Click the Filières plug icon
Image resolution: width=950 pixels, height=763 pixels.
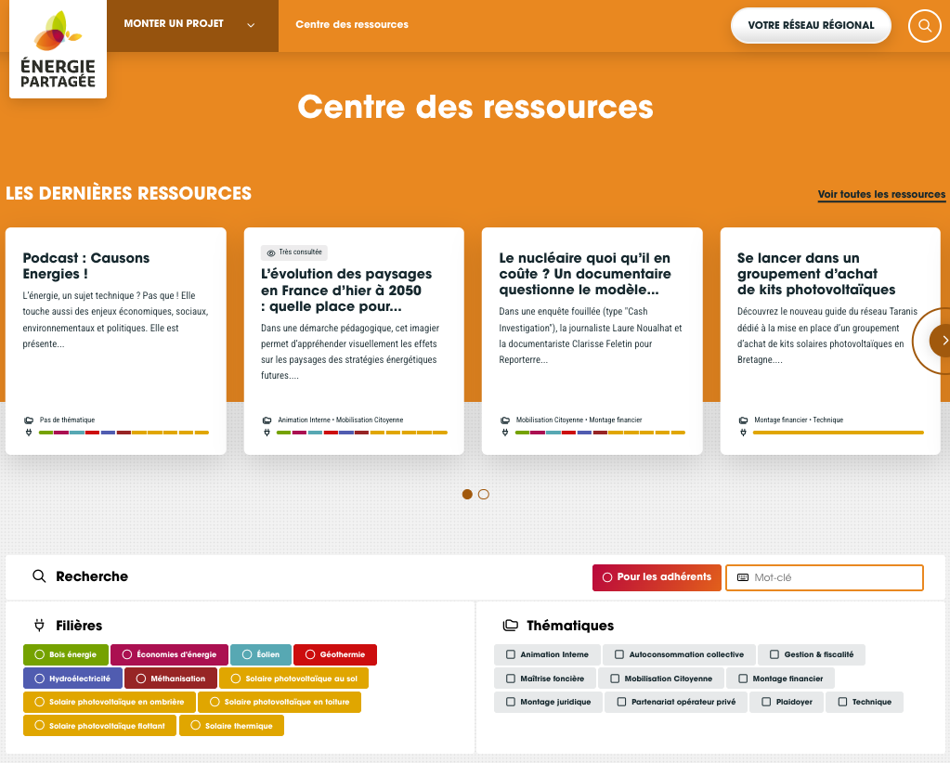click(x=39, y=626)
